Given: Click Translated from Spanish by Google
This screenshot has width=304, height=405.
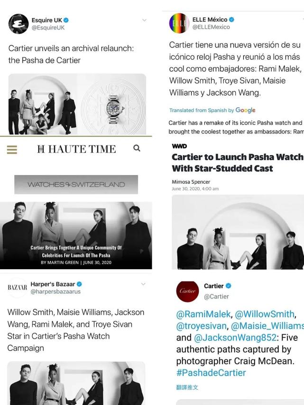Looking at the screenshot, I should (x=212, y=110).
